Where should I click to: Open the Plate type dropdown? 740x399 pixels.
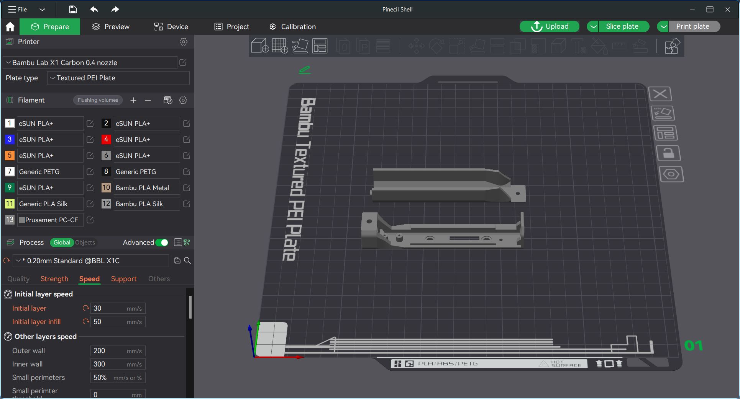click(118, 78)
